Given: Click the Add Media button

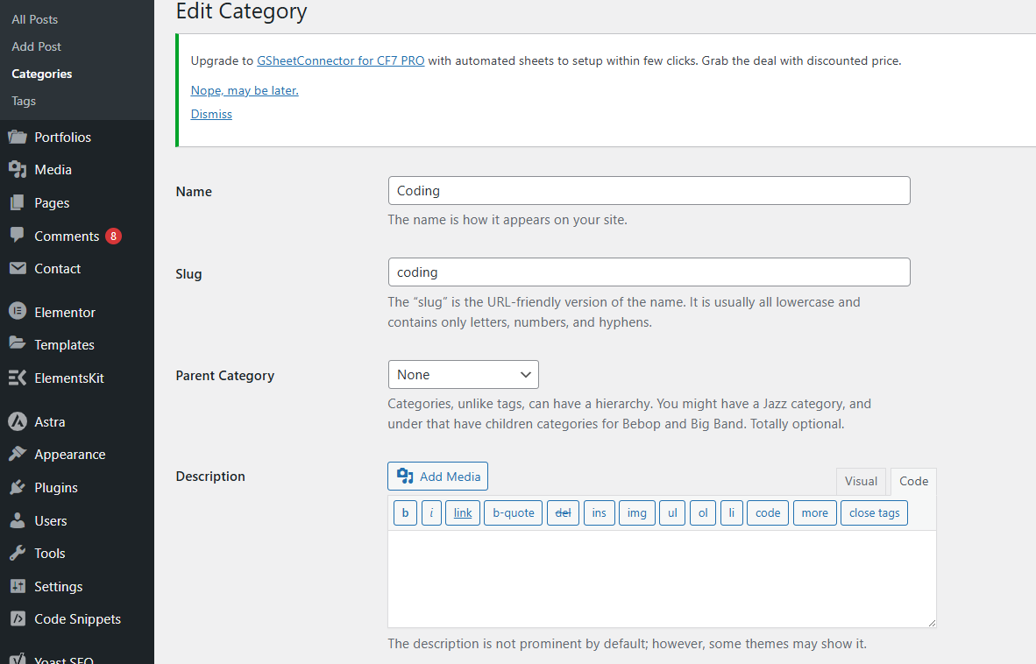Looking at the screenshot, I should point(437,476).
